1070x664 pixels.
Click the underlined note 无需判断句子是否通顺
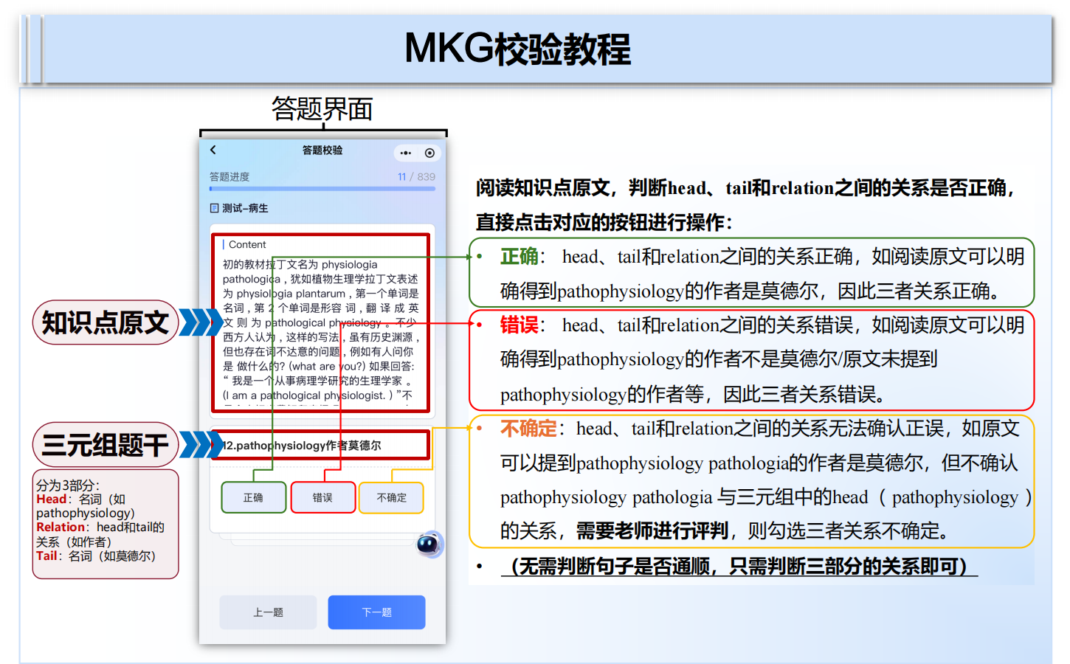pyautogui.click(x=739, y=567)
